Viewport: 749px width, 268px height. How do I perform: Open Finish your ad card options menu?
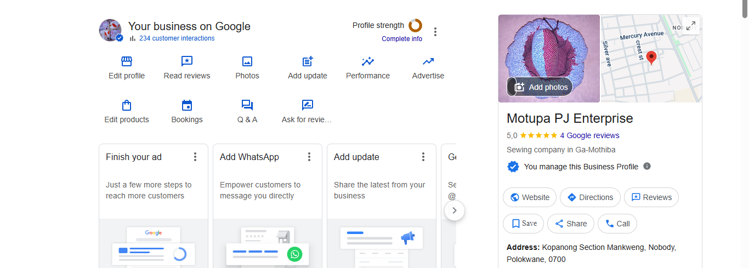pyautogui.click(x=195, y=157)
